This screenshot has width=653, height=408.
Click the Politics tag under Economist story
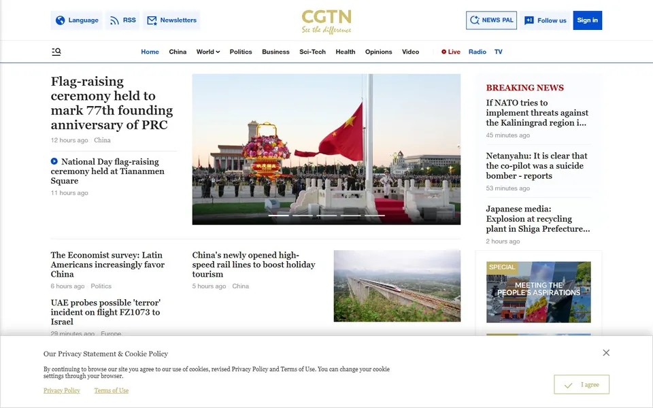(x=101, y=286)
